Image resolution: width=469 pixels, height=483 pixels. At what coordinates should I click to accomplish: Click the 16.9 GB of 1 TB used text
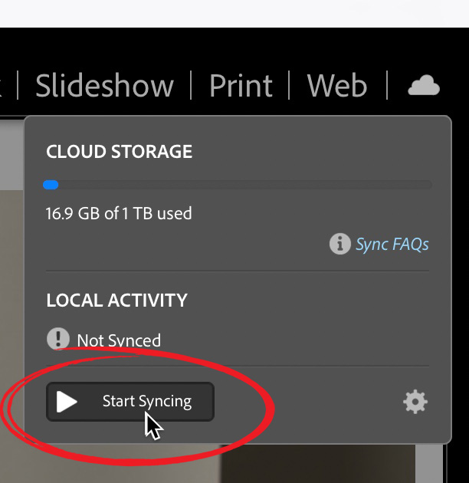coord(119,213)
